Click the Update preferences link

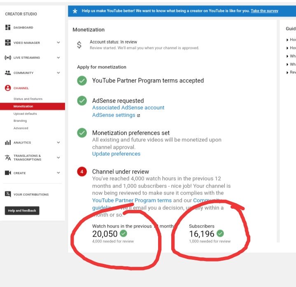pos(116,154)
